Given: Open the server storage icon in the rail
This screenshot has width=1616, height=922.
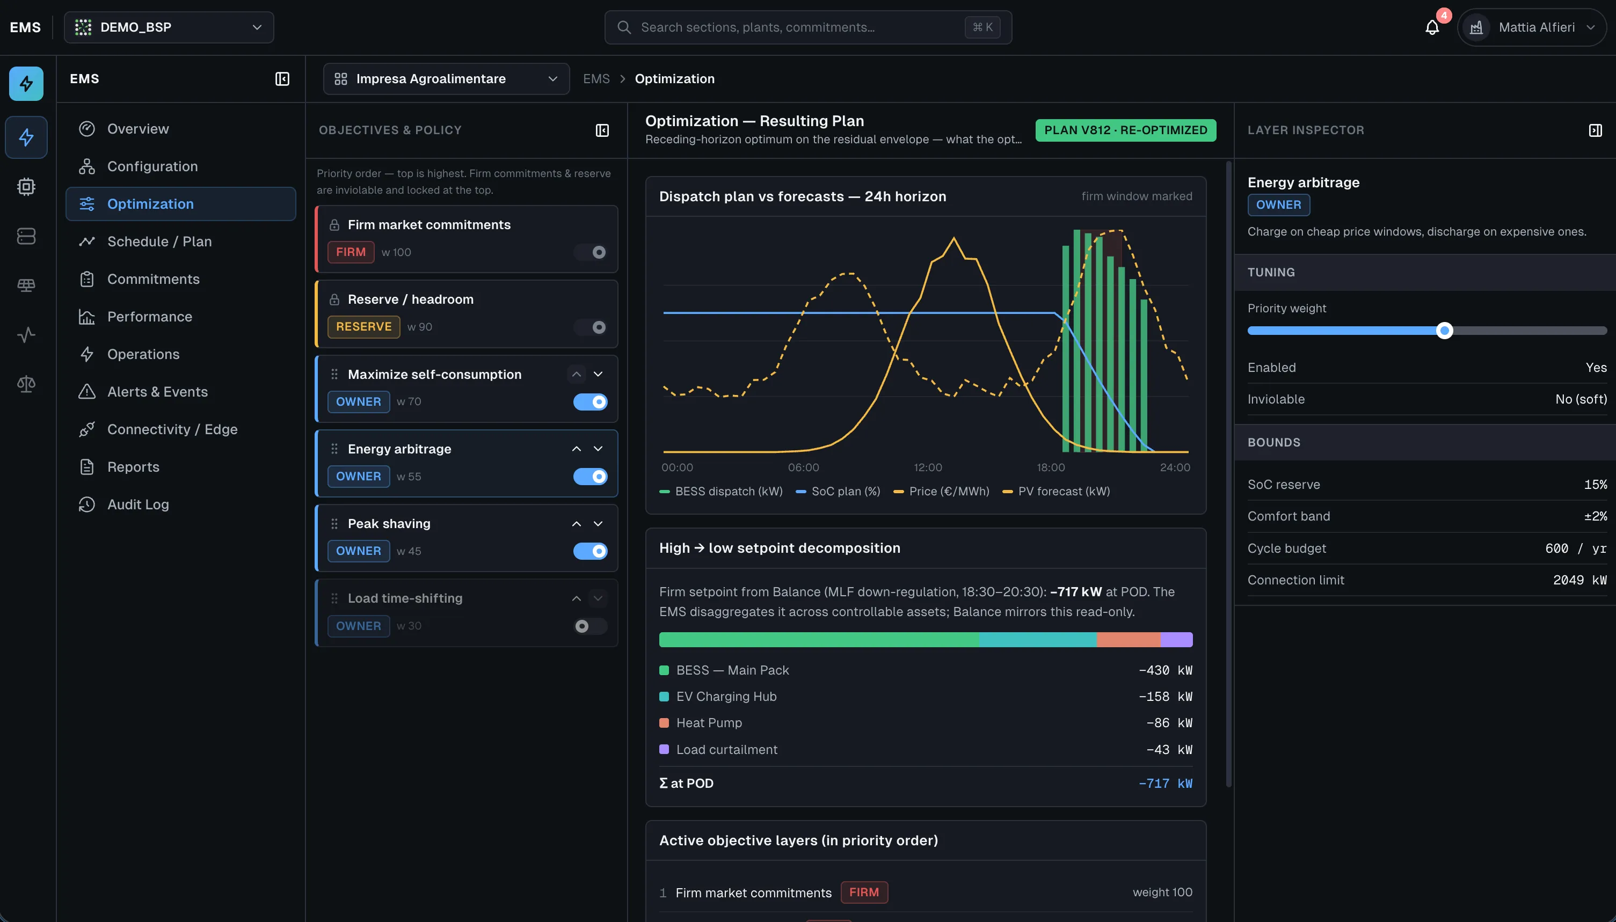Looking at the screenshot, I should pyautogui.click(x=26, y=236).
